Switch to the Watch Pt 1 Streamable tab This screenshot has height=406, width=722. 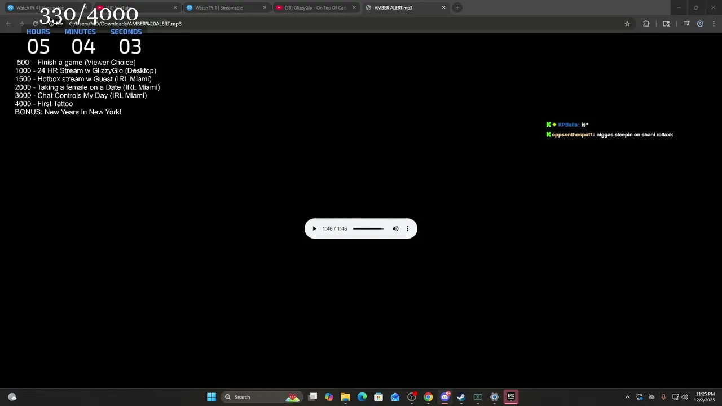pyautogui.click(x=226, y=7)
